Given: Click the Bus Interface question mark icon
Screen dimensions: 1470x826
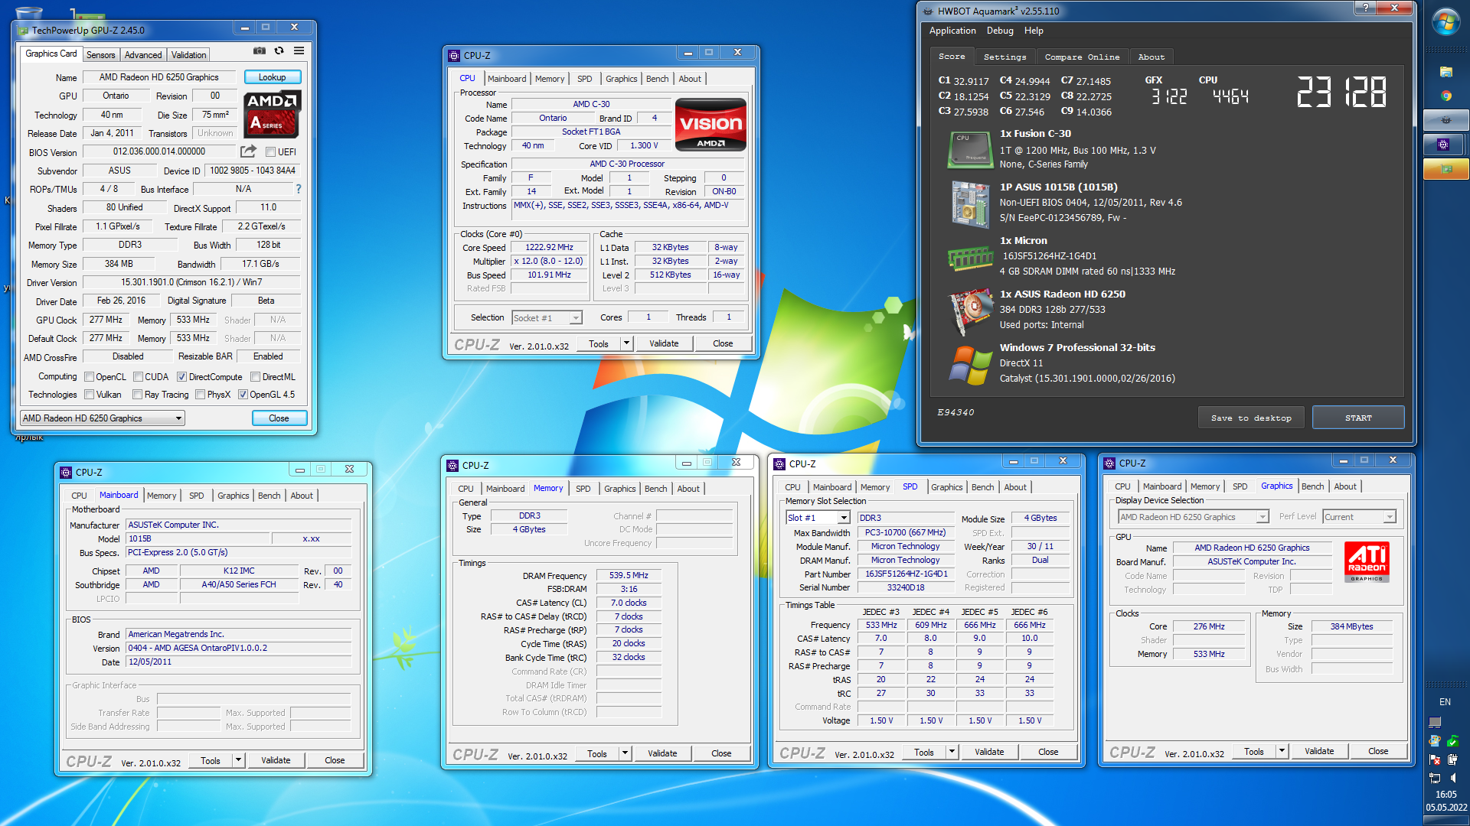Looking at the screenshot, I should 299,189.
